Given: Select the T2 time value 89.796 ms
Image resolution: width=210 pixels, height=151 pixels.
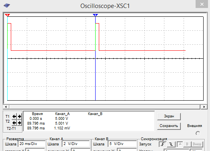Looking at the screenshot, I should click(36, 123).
